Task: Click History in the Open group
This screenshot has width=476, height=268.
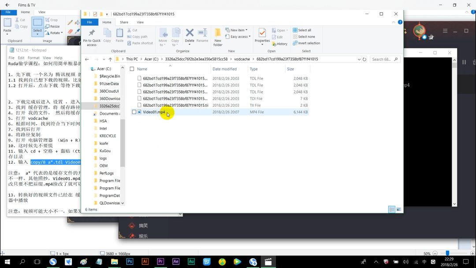Action: [x=279, y=44]
